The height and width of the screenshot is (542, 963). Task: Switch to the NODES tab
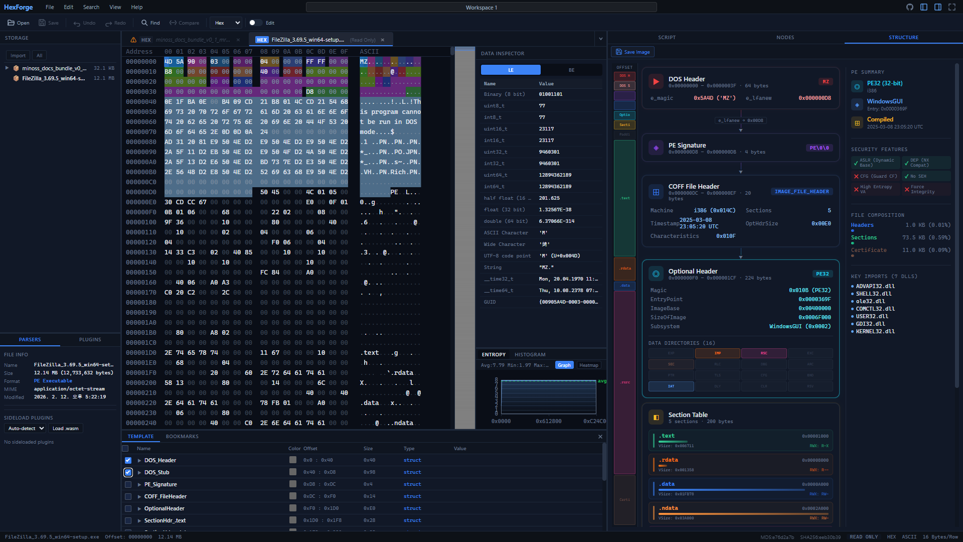785,37
